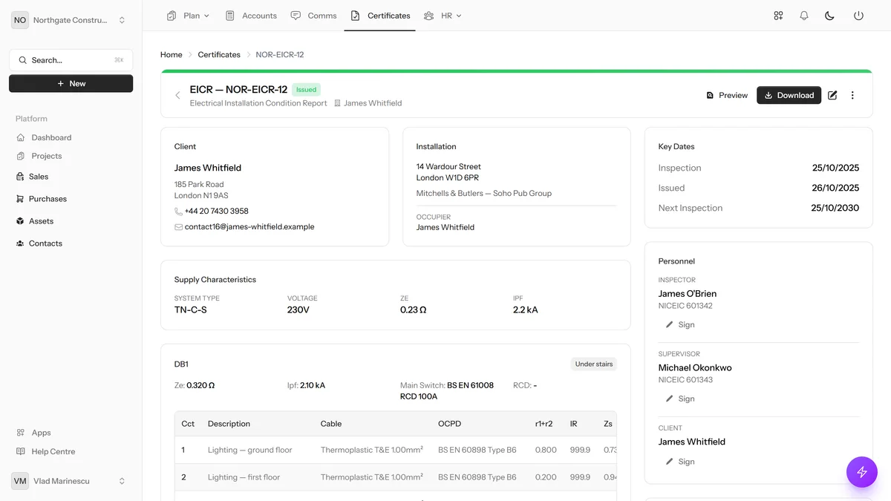This screenshot has width=891, height=501.
Task: Click the Accounts ledger icon
Action: (x=230, y=16)
